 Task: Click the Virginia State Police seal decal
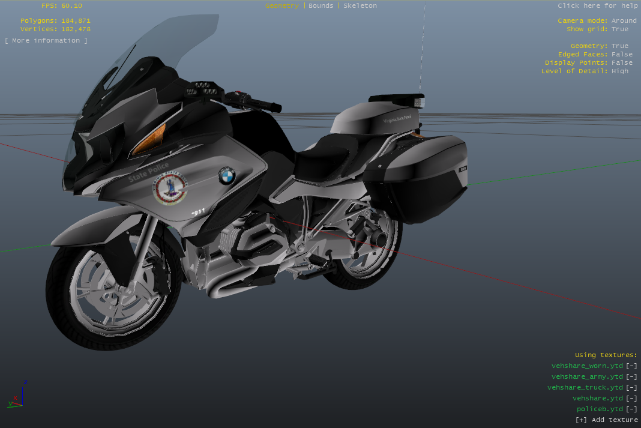pyautogui.click(x=170, y=190)
